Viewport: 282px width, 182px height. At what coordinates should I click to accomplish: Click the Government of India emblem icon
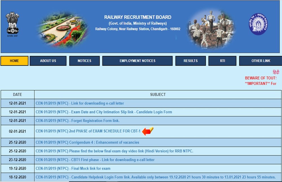click(x=12, y=24)
